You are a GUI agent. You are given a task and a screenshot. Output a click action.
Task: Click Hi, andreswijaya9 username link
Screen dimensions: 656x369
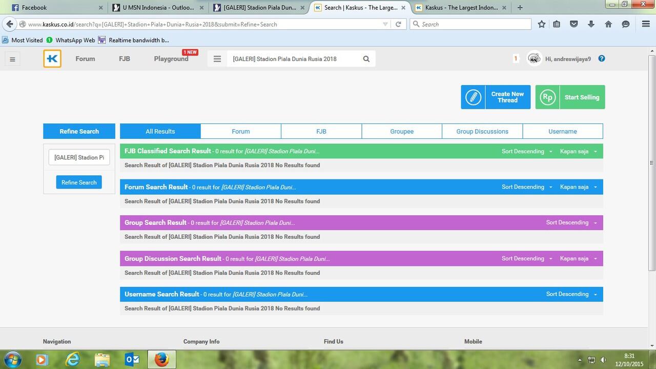[x=568, y=59]
